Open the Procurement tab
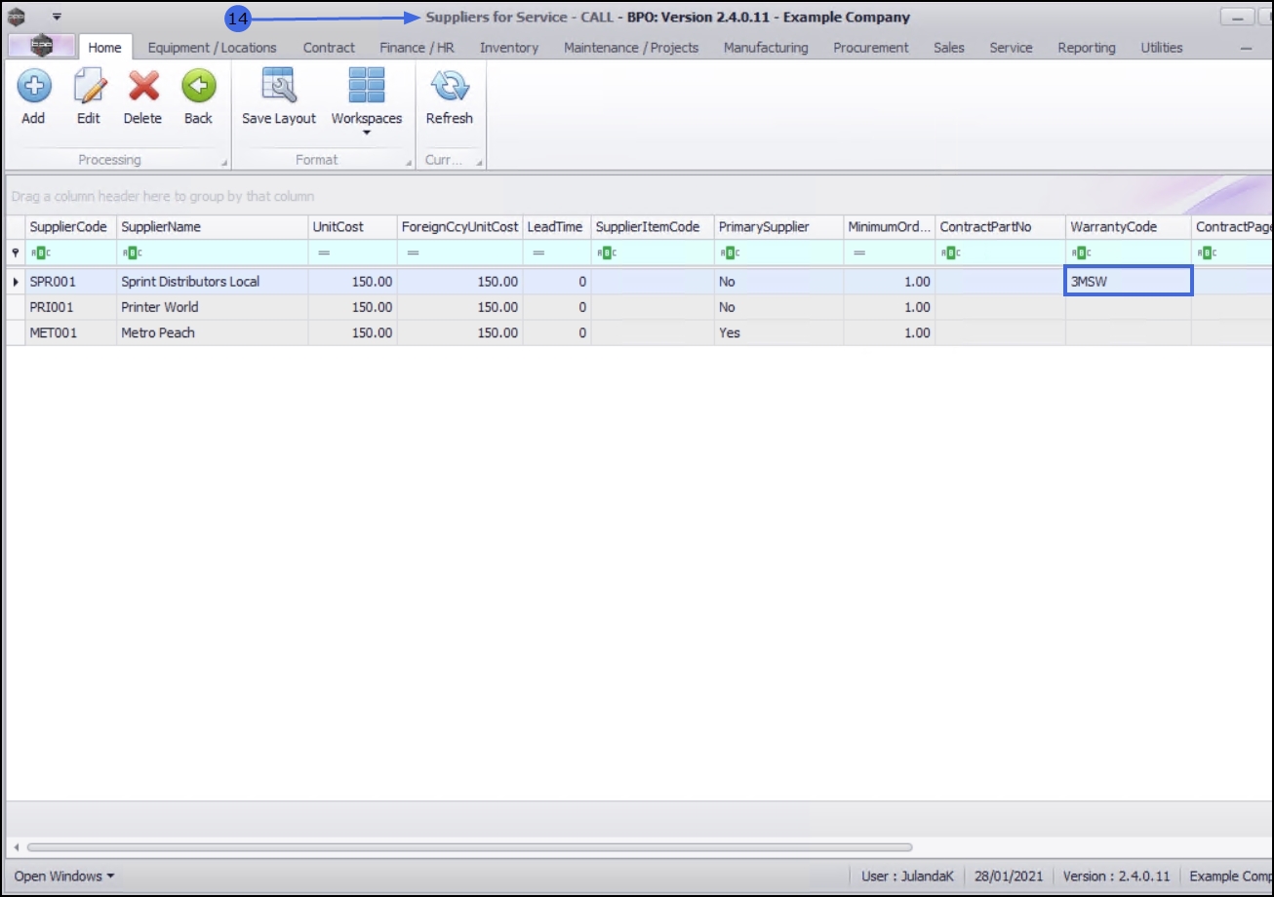Screen dimensions: 1274x897 point(871,47)
